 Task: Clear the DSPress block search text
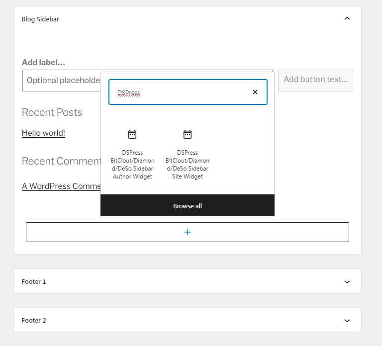coord(255,92)
